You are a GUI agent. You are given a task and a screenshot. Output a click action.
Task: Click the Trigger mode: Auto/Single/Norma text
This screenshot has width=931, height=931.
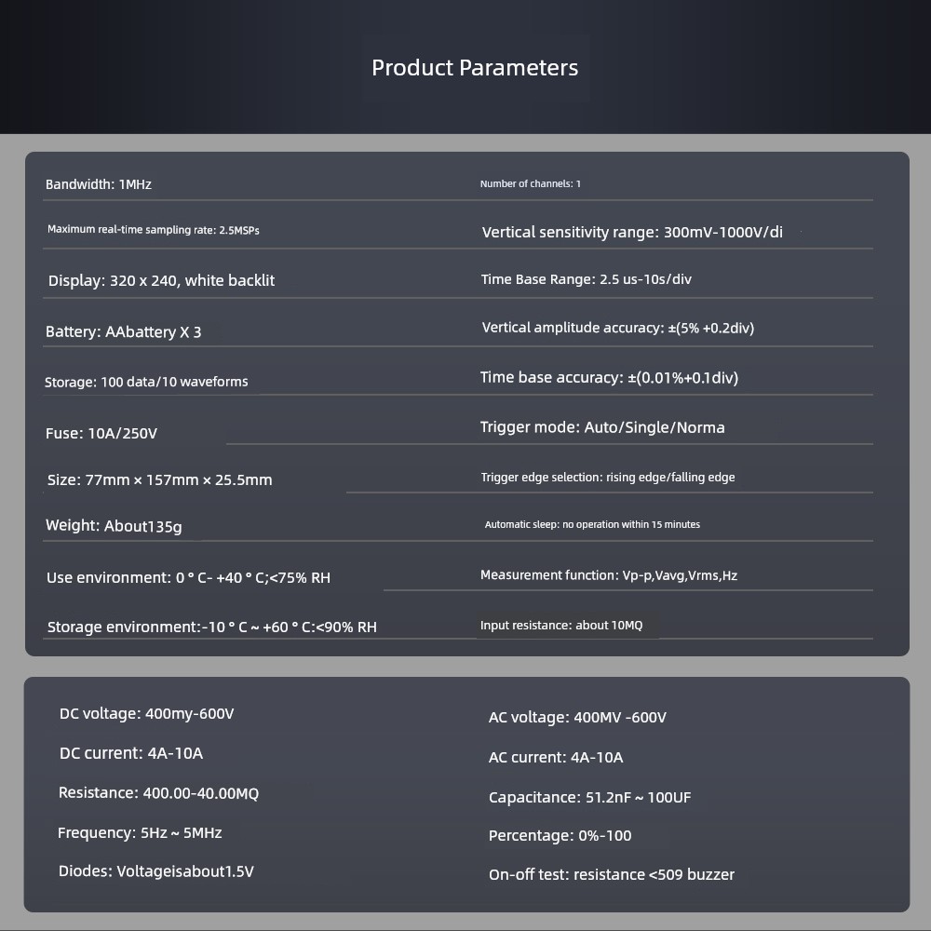pyautogui.click(x=602, y=427)
